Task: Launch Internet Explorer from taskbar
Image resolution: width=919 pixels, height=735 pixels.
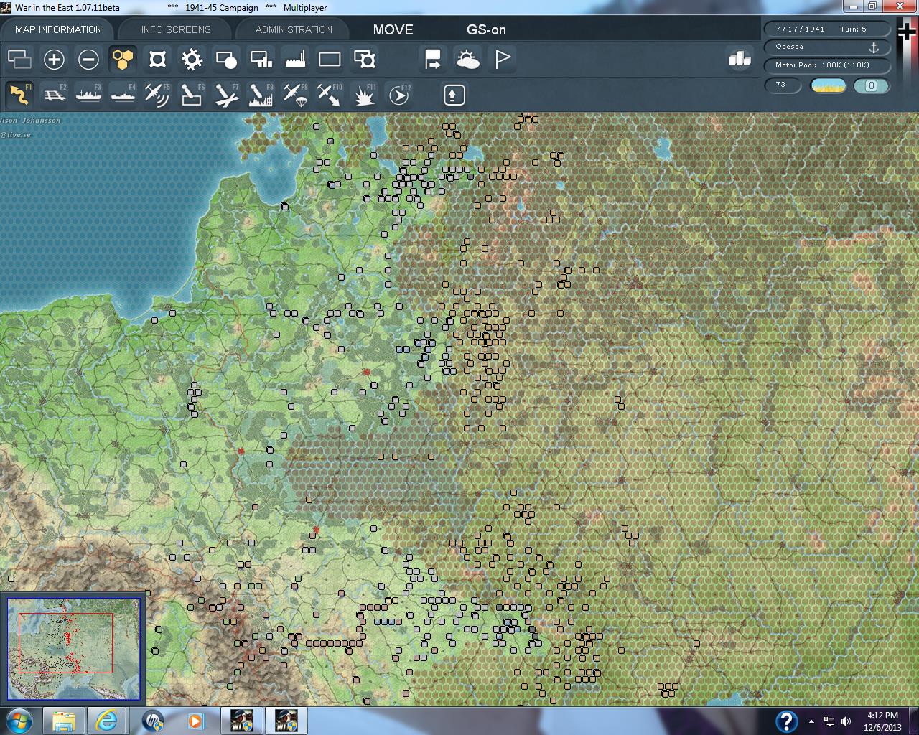Action: click(107, 721)
